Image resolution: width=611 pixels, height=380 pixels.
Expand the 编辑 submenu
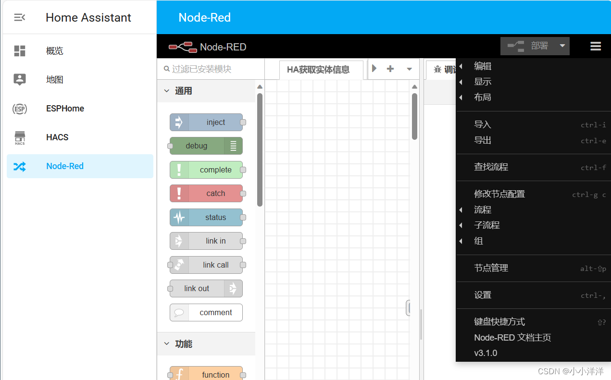pyautogui.click(x=533, y=66)
